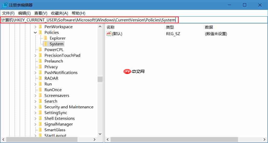Click the SettingSync folder icon
Image resolution: width=268 pixels, height=143 pixels.
coord(40,113)
